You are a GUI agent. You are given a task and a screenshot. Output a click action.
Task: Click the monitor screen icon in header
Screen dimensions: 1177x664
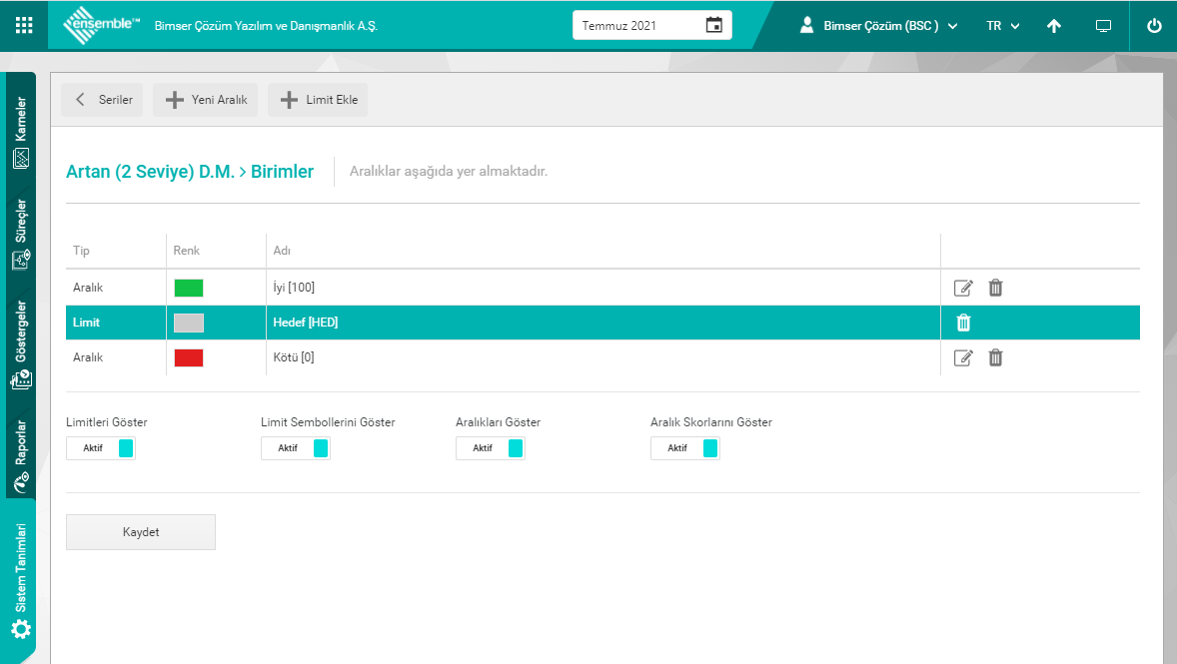[1103, 26]
